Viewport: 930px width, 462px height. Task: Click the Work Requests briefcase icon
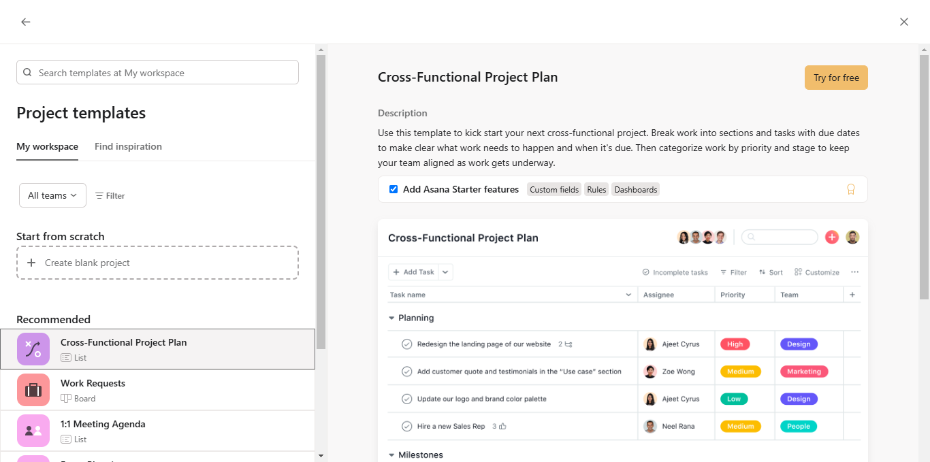(x=33, y=390)
